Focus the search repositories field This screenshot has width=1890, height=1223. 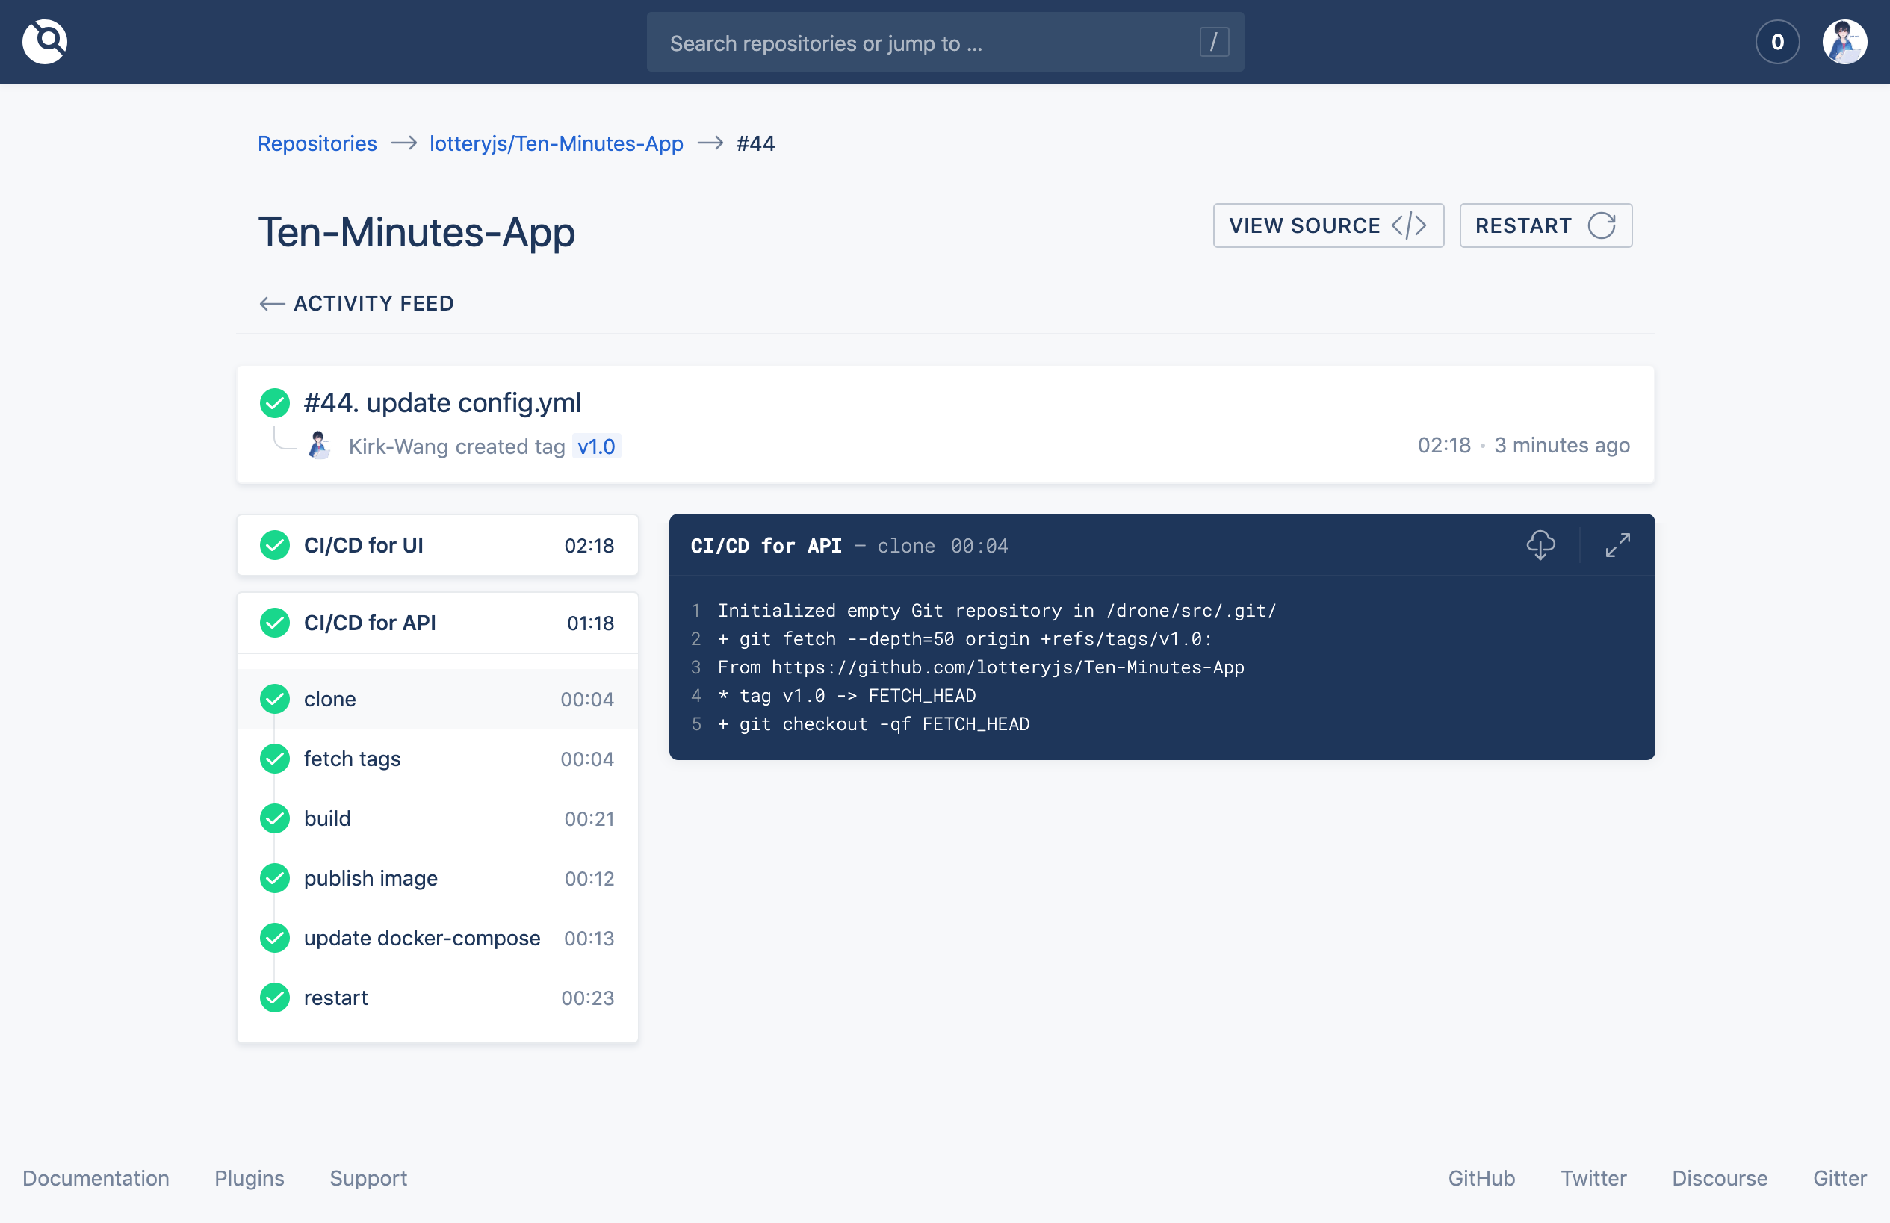pyautogui.click(x=921, y=42)
